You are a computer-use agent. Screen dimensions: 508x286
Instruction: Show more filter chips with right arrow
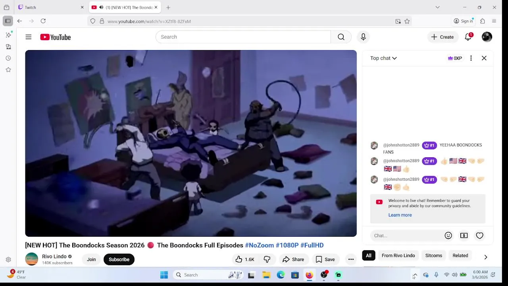[x=485, y=257]
